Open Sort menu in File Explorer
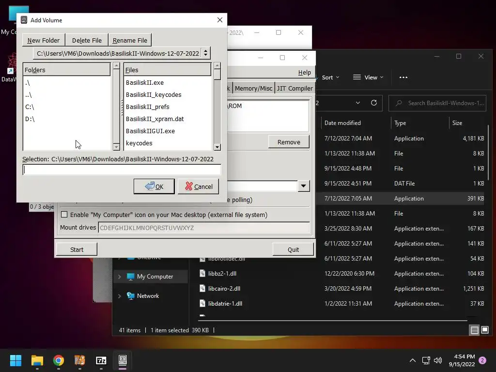This screenshot has height=372, width=496. (x=330, y=77)
